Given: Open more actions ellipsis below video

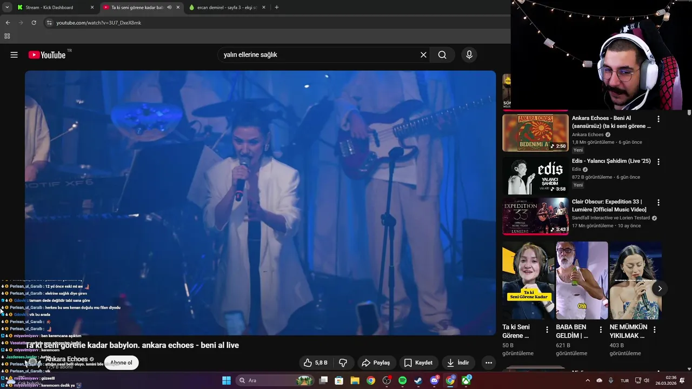Looking at the screenshot, I should [x=489, y=363].
